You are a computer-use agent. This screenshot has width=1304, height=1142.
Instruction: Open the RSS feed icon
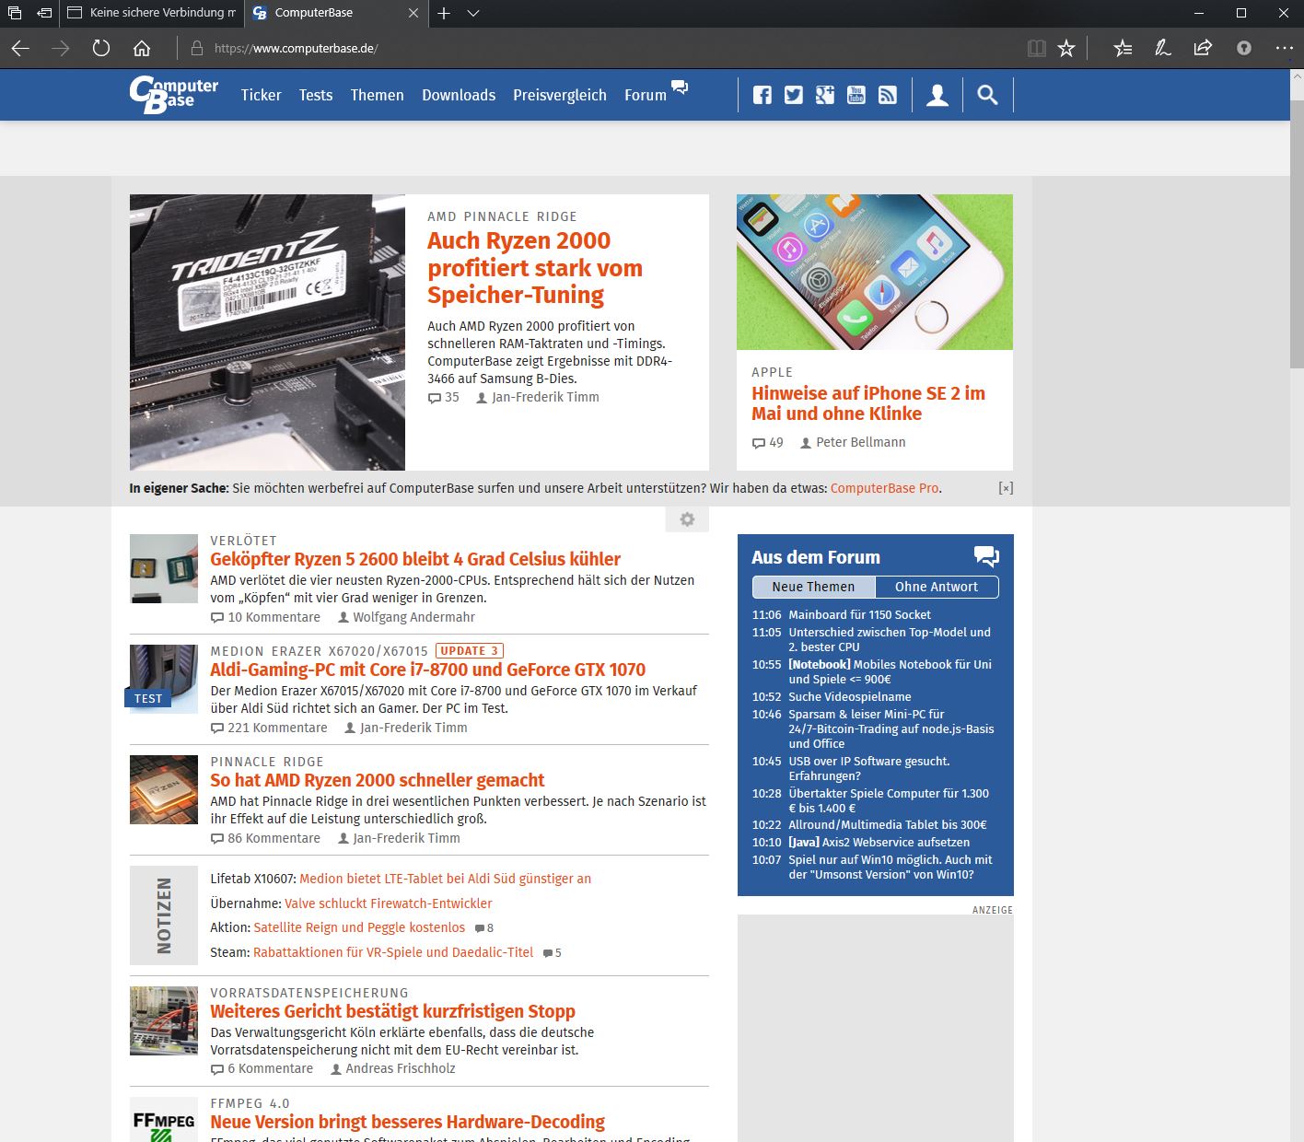888,95
